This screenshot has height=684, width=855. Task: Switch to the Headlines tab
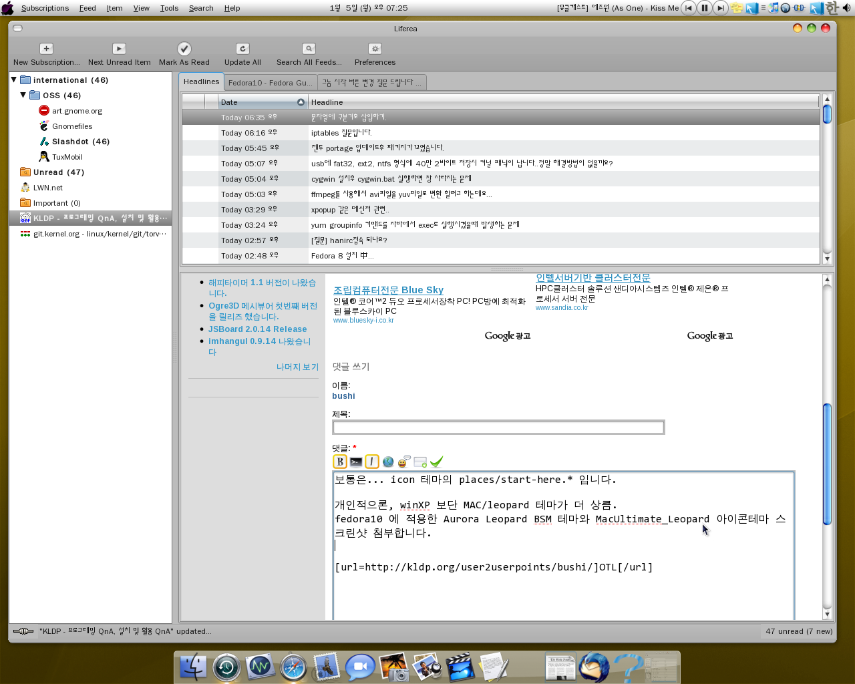(x=201, y=81)
